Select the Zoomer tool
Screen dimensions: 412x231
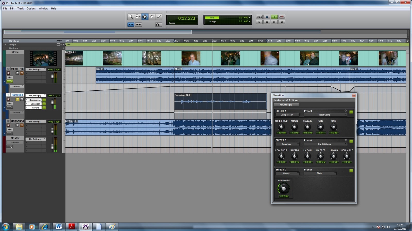[x=130, y=16]
